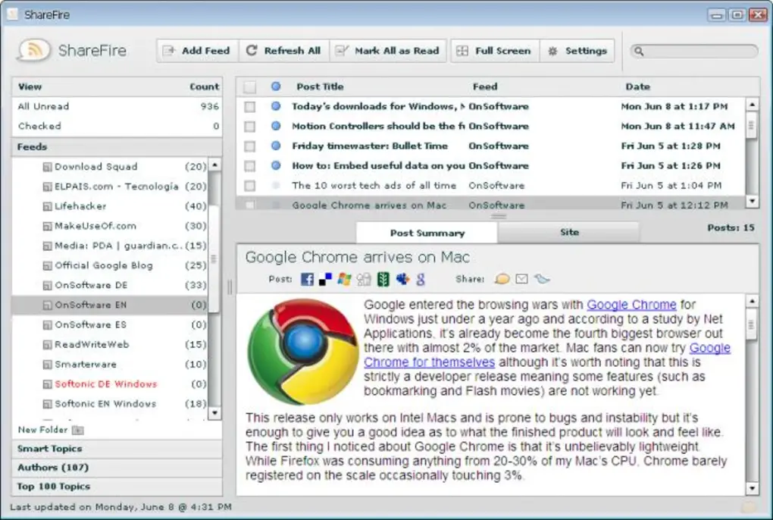Open the Post Summary tab
The width and height of the screenshot is (773, 520).
(427, 233)
